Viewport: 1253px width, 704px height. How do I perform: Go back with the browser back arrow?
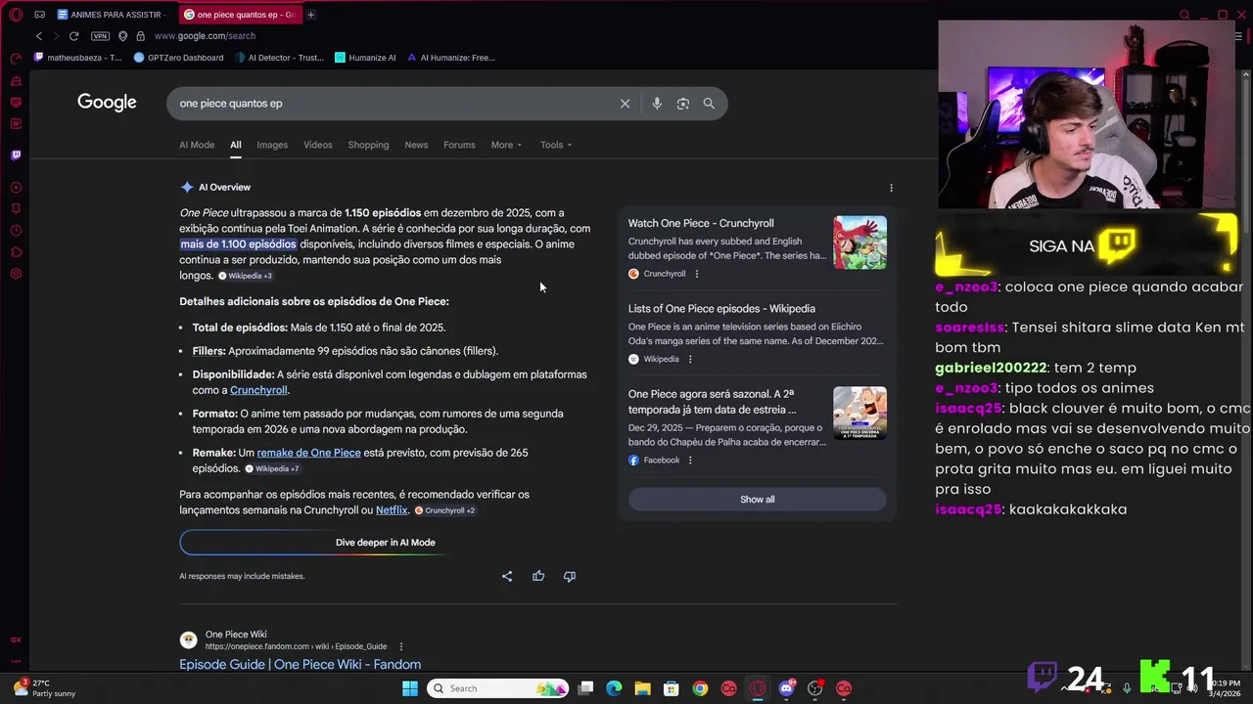point(39,36)
